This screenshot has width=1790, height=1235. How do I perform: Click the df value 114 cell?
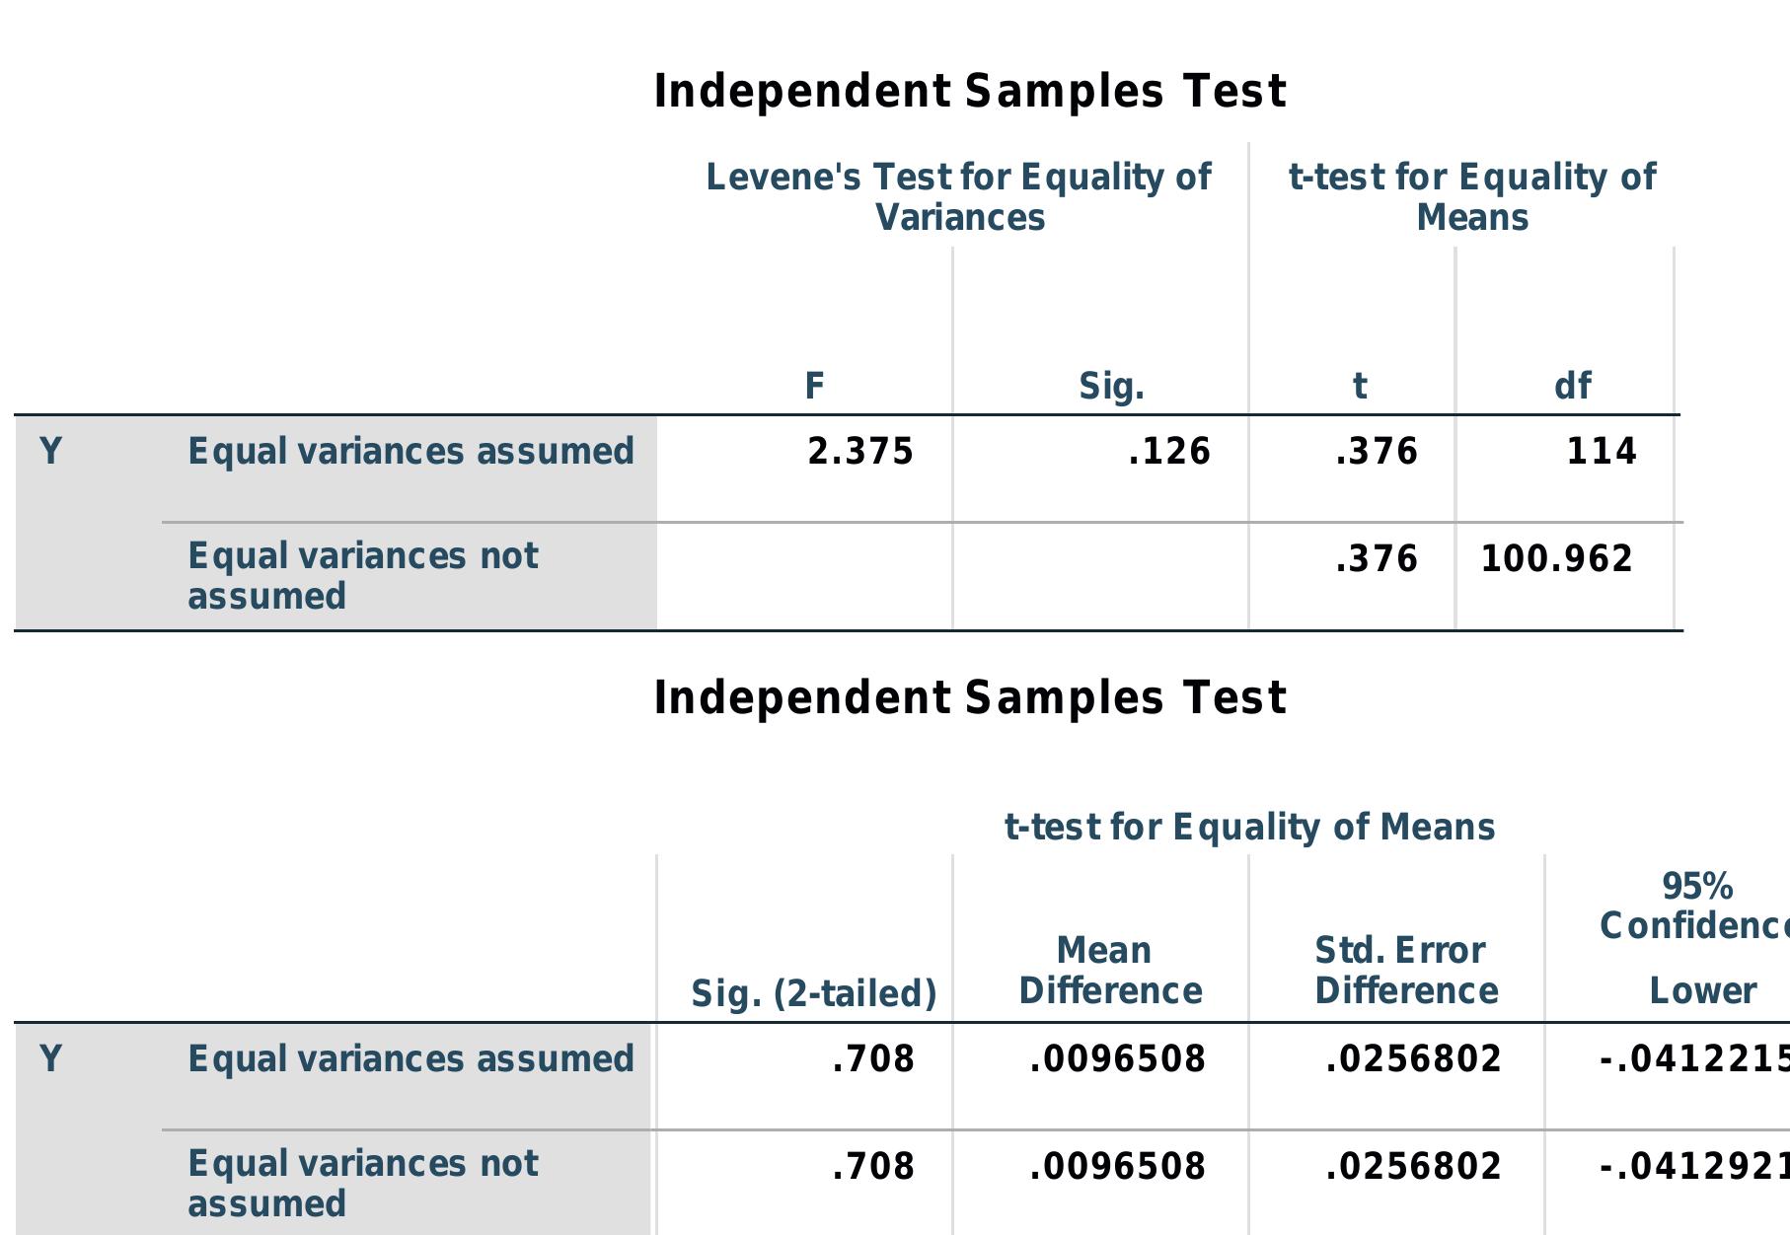coord(1601,452)
